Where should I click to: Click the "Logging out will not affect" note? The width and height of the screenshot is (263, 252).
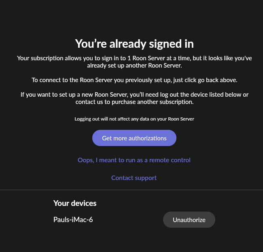[134, 119]
